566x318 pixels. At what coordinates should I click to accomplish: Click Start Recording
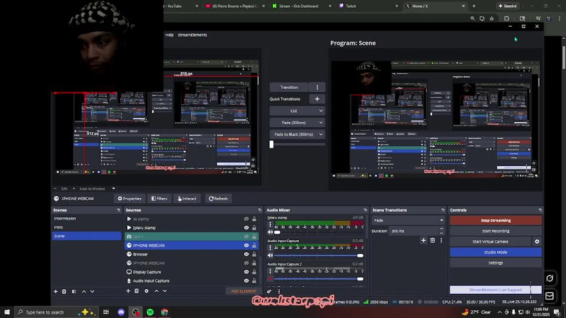click(x=496, y=231)
